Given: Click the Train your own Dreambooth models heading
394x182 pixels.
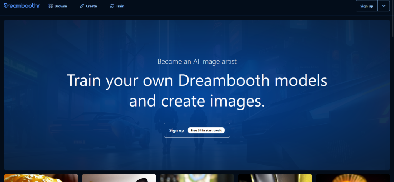Looking at the screenshot, I should click(x=197, y=81).
